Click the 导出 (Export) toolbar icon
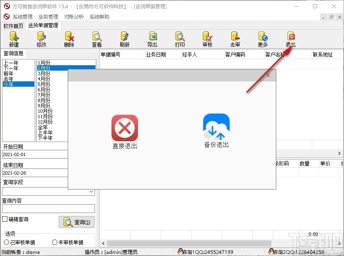Screen dimensions: 344x256 coord(152,39)
